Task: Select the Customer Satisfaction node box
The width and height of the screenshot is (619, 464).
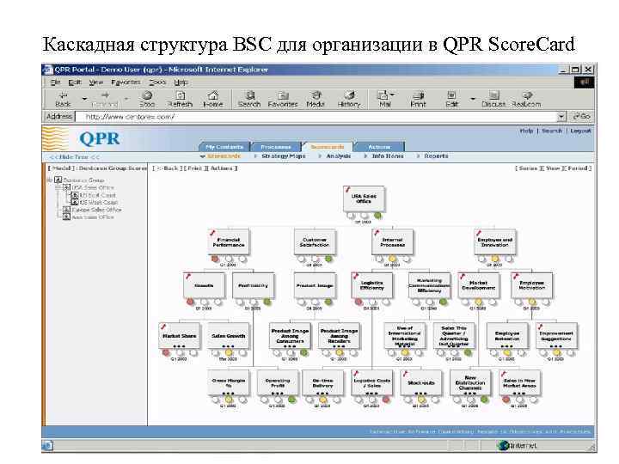Action: [x=315, y=241]
